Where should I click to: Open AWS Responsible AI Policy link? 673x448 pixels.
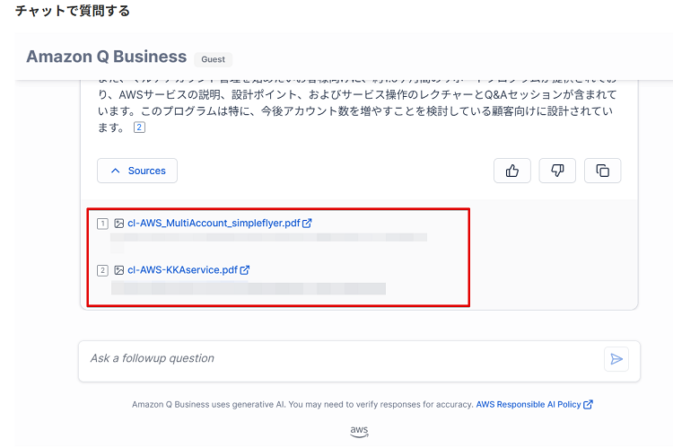(529, 404)
